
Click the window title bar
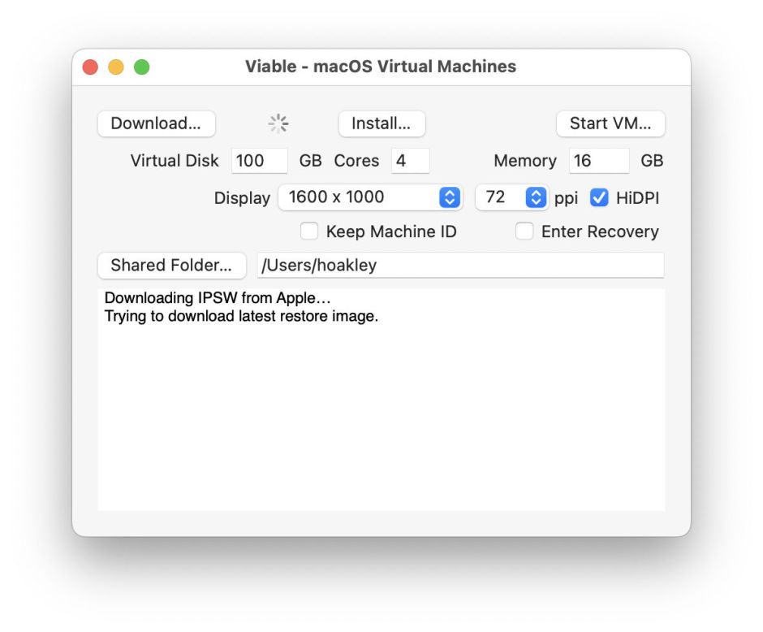(x=381, y=67)
